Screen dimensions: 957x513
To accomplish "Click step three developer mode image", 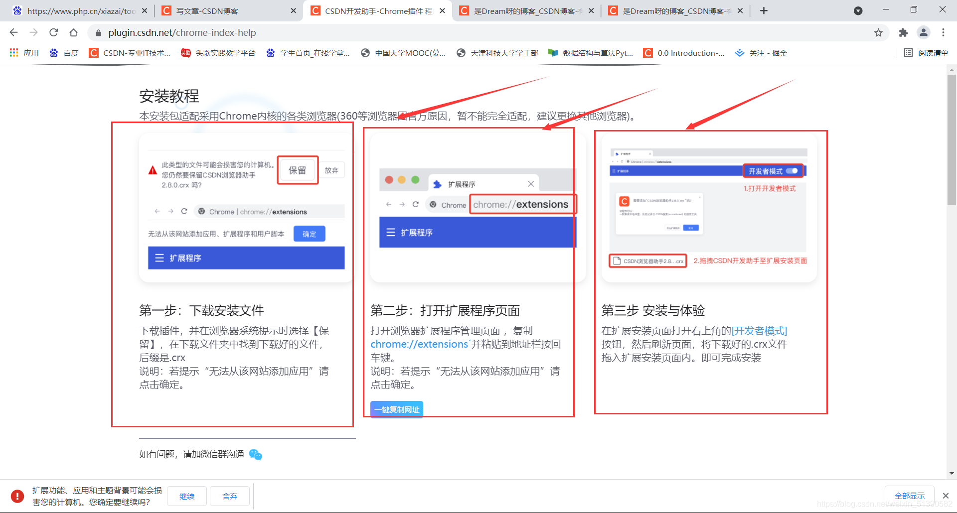I will 709,208.
